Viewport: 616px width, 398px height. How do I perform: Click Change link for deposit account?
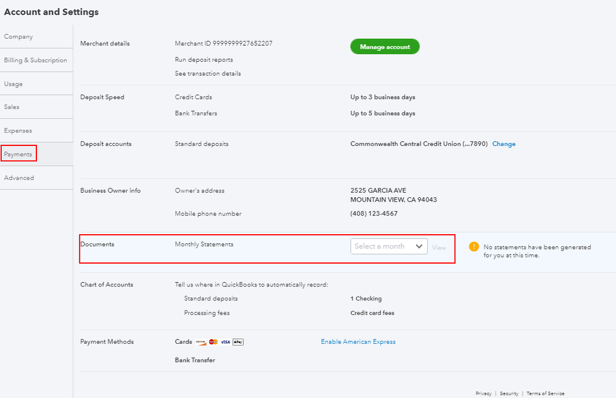(x=504, y=144)
